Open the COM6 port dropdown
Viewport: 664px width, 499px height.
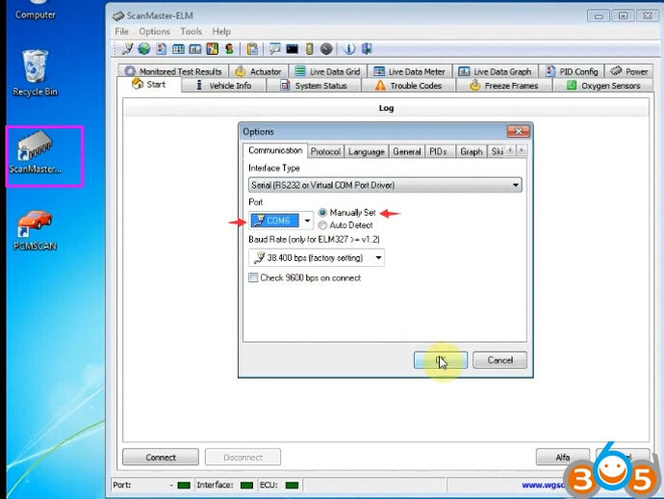[x=307, y=221]
